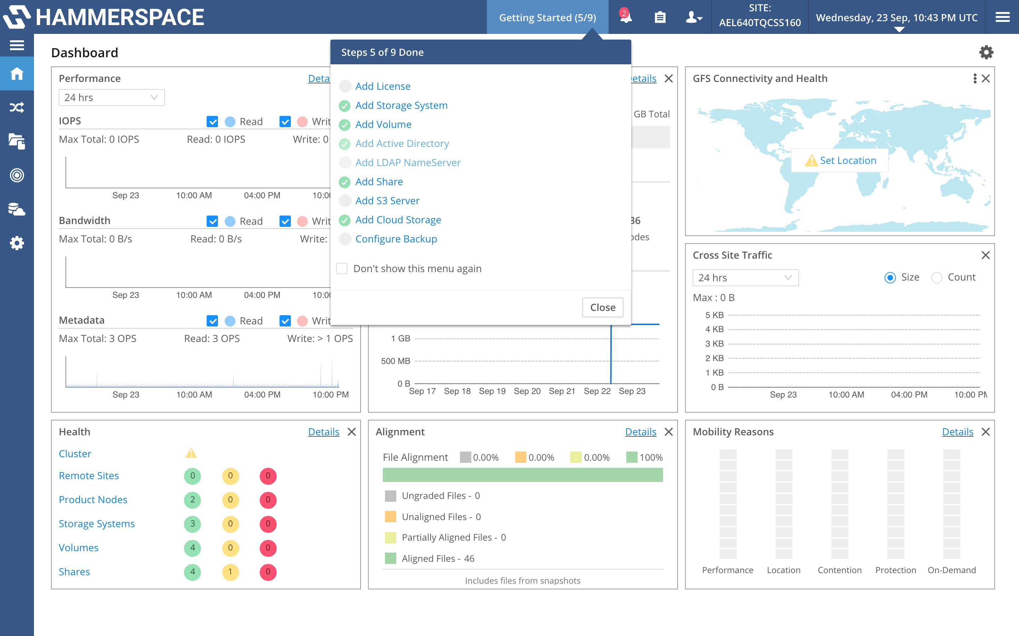The image size is (1019, 636).
Task: Open the objectives target sidebar icon
Action: point(17,175)
